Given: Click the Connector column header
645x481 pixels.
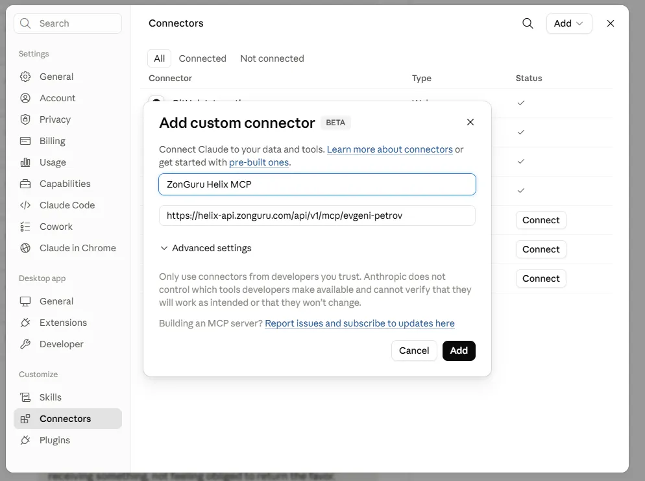Looking at the screenshot, I should click(170, 78).
